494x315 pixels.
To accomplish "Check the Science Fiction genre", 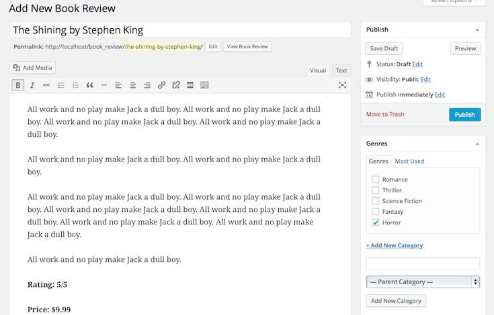I will click(x=375, y=200).
